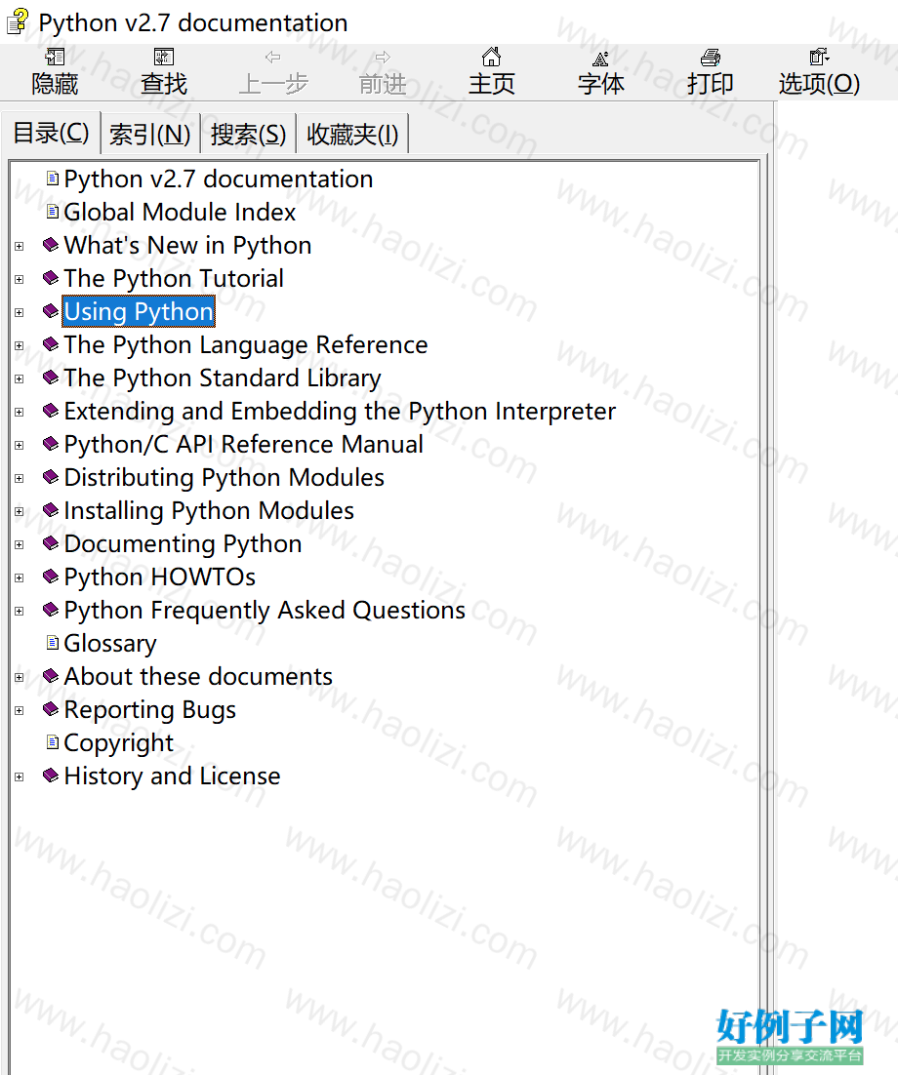This screenshot has height=1075, width=898.
Task: Expand Extending and Embedding the Python Interpreter
Action: pos(20,412)
